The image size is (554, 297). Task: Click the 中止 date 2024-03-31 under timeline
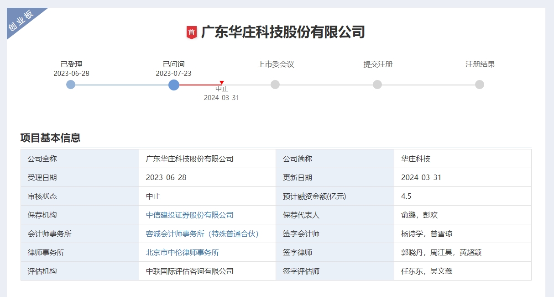pyautogui.click(x=221, y=97)
